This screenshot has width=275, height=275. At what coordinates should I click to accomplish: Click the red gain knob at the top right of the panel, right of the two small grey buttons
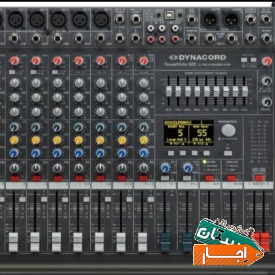pyautogui.click(x=266, y=61)
